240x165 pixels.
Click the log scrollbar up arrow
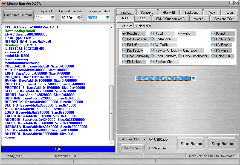(x=112, y=28)
